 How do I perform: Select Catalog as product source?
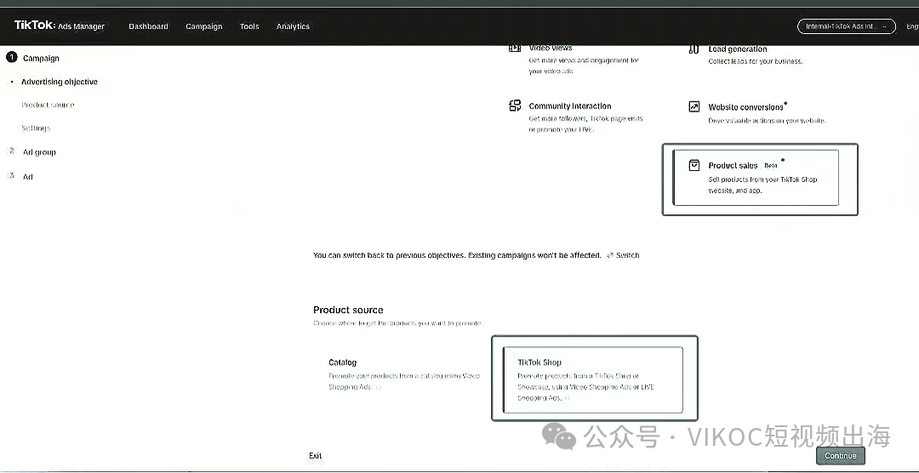pos(404,374)
